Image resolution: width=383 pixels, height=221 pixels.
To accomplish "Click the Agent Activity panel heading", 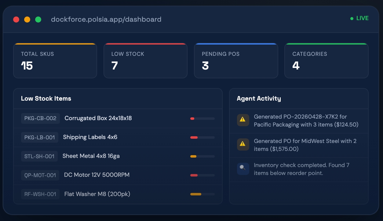I will [x=259, y=98].
